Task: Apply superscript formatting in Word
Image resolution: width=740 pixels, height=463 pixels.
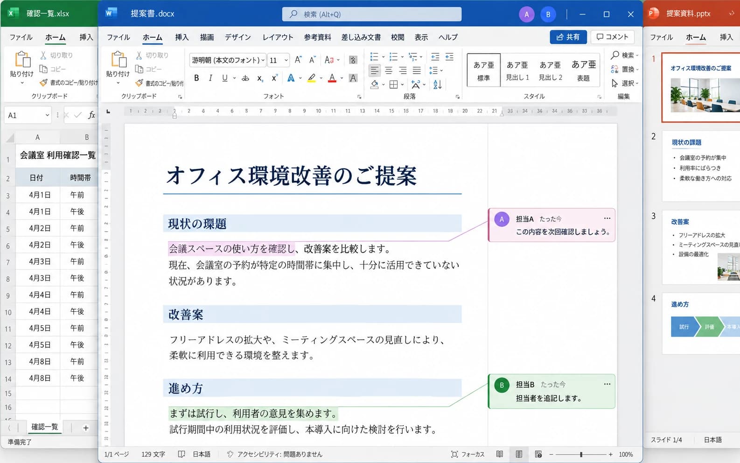Action: point(274,78)
